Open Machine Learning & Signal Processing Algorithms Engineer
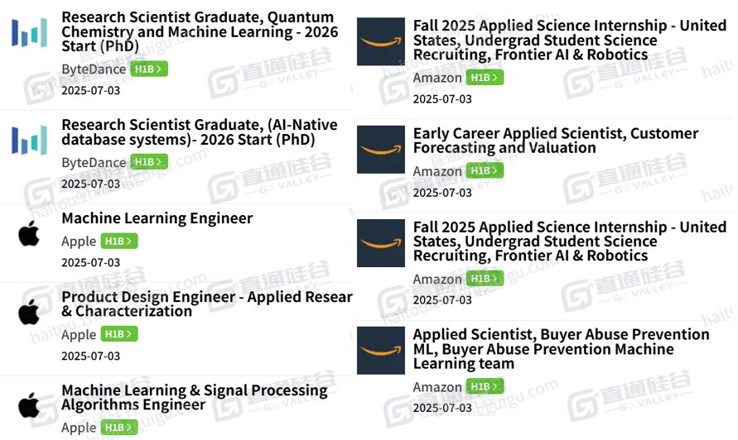This screenshot has height=440, width=738. [195, 397]
